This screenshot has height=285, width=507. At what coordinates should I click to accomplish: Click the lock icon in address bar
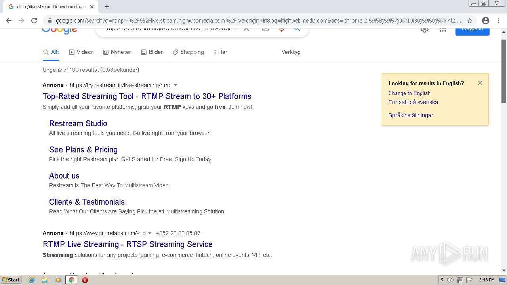[x=50, y=21]
